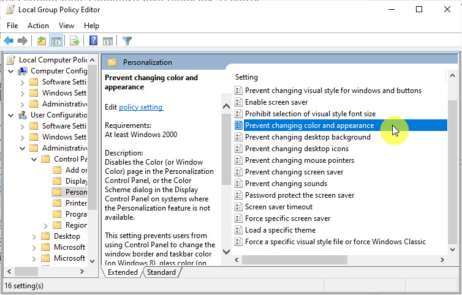Click the Filter funnel toolbar icon
This screenshot has height=295, width=462.
[127, 41]
